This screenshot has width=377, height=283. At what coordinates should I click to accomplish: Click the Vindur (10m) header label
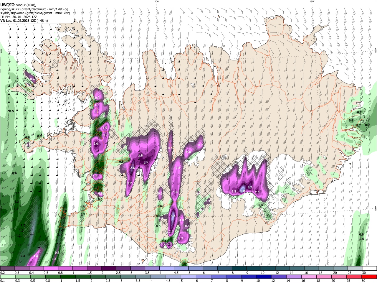point(25,5)
